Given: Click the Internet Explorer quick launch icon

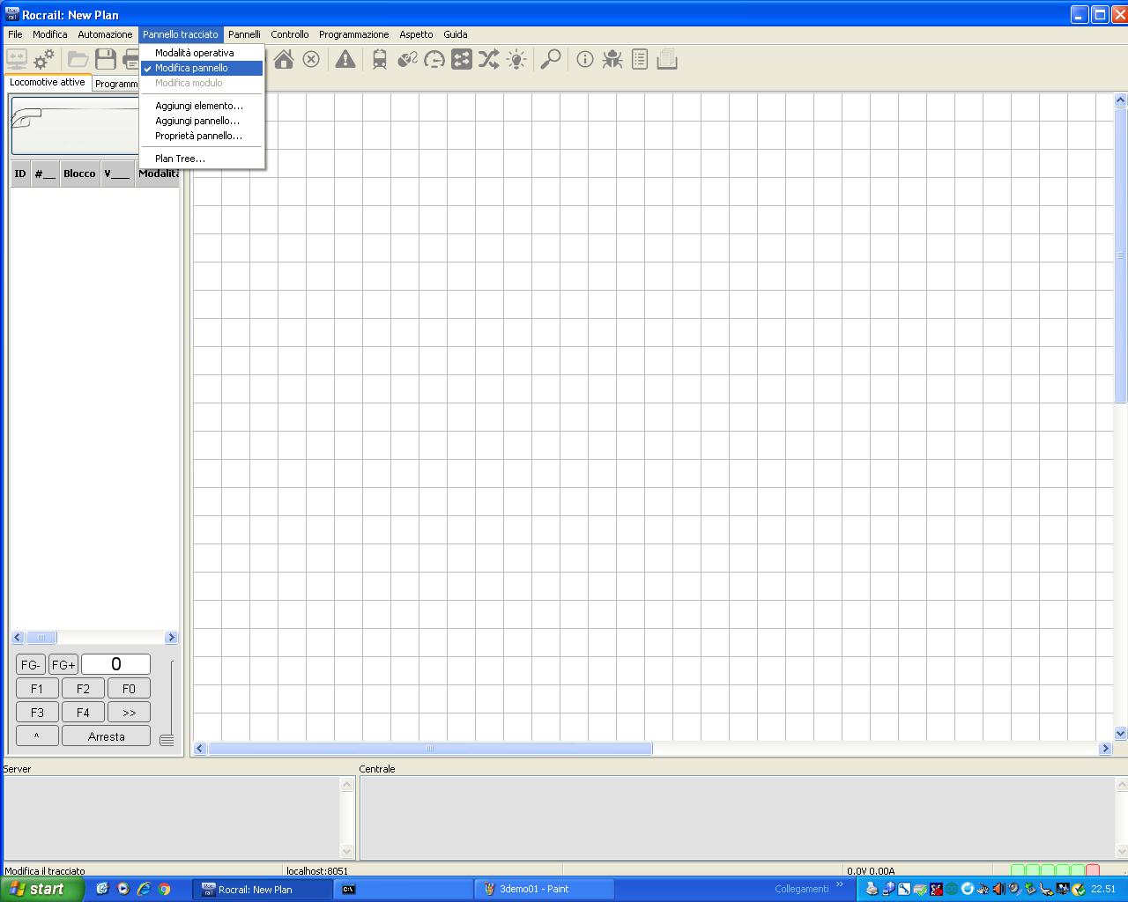Looking at the screenshot, I should coord(144,889).
